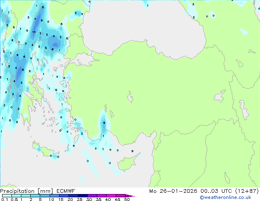Pick the magenta 40–45 legend swatch
The image size is (260, 201).
(111, 196)
